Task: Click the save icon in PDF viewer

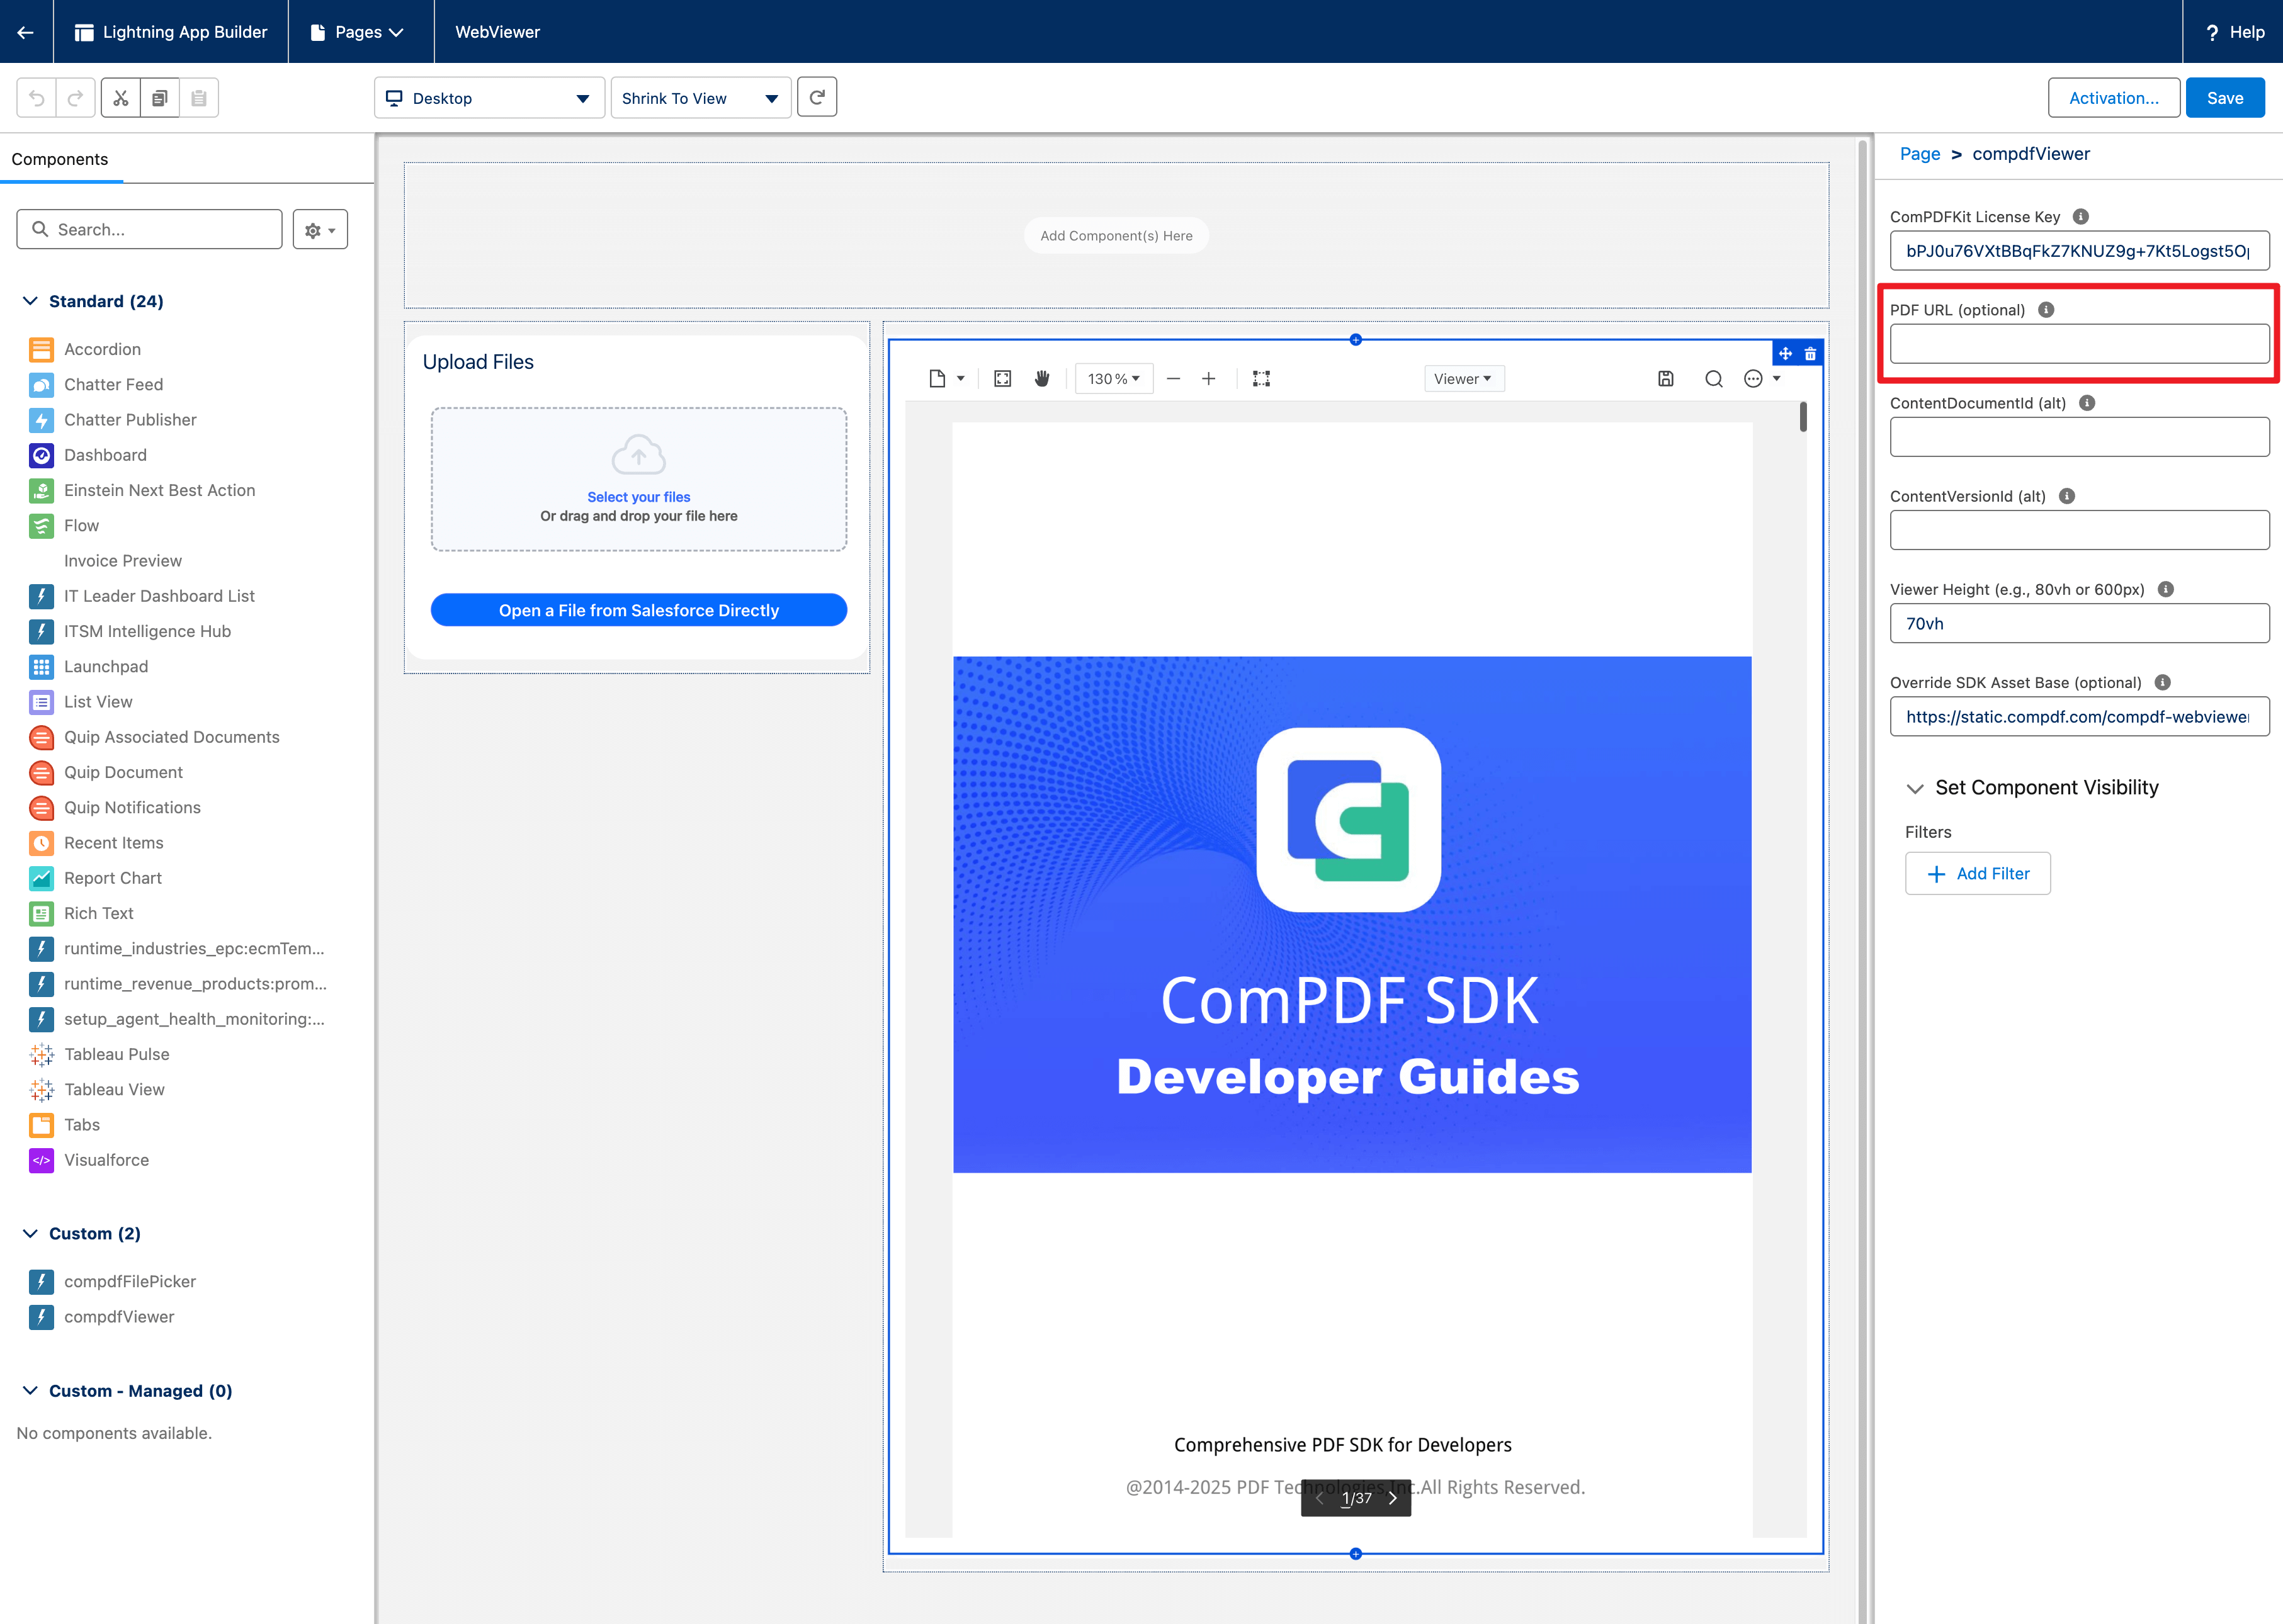Action: point(1665,378)
